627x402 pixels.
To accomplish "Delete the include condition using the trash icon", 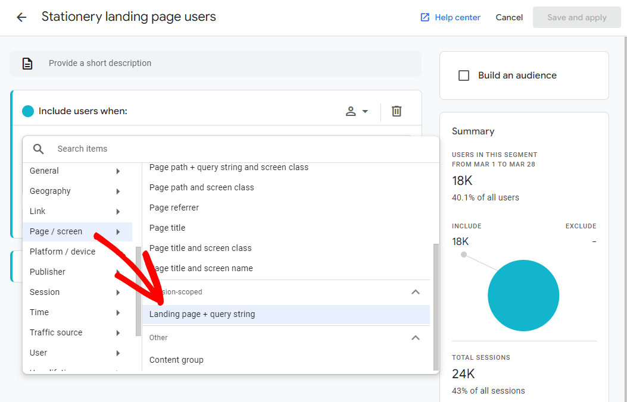I will (396, 111).
